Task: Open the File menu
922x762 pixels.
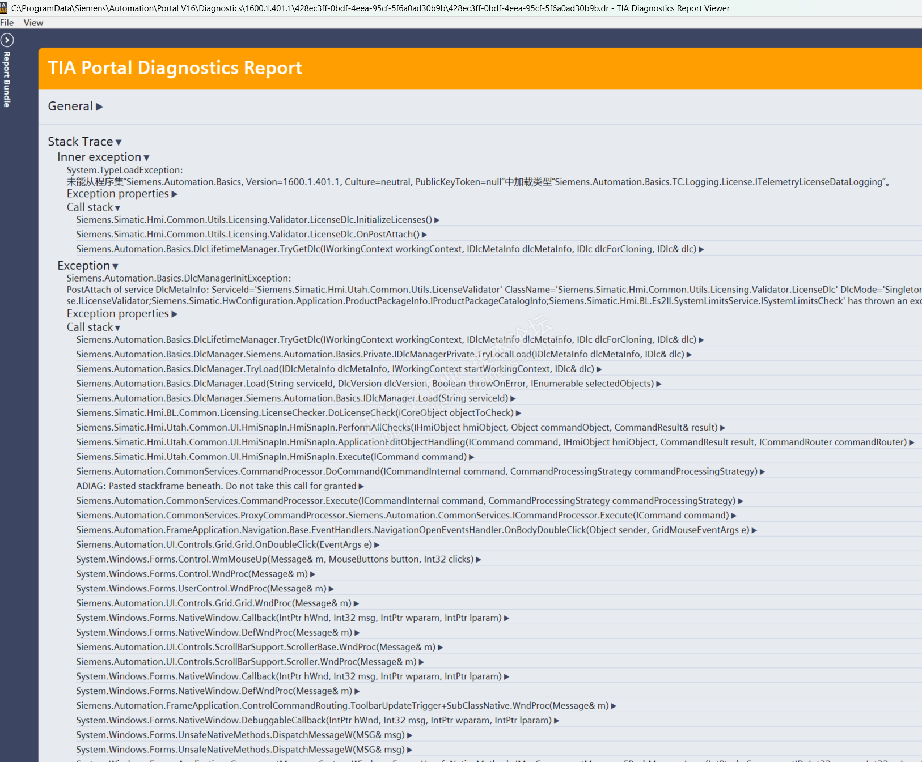Action: click(x=7, y=23)
